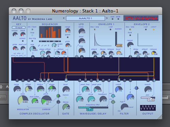Image resolution: width=170 pixels, height=127 pixels.
Task: Toggle the key unison checkbox
Action: click(x=23, y=41)
